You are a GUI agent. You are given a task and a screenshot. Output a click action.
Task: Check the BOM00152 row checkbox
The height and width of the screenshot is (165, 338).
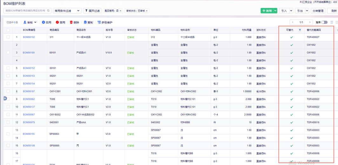pyautogui.click(x=8, y=68)
